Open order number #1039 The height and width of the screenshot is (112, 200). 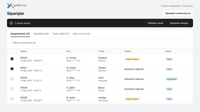click(24, 88)
